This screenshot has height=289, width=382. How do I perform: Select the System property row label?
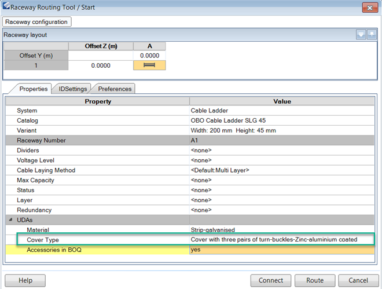27,111
